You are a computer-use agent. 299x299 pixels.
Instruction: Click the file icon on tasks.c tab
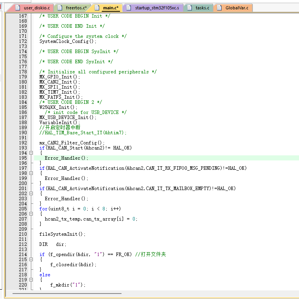coord(190,8)
